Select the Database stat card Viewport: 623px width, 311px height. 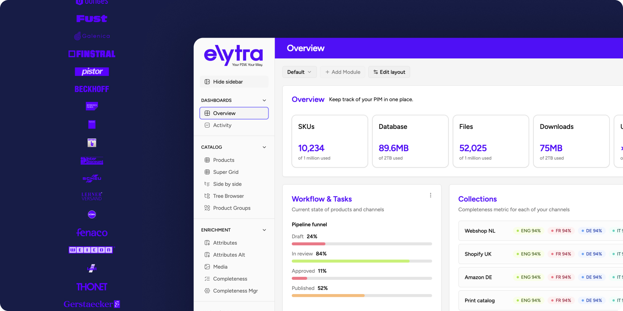tap(410, 141)
